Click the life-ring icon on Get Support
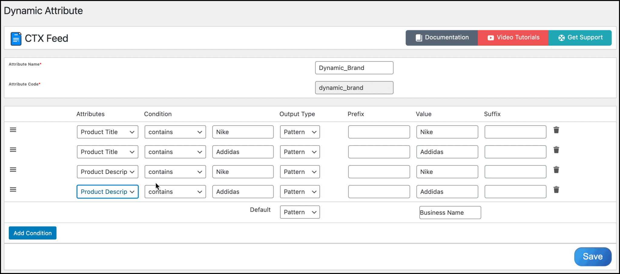This screenshot has height=274, width=620. [562, 37]
